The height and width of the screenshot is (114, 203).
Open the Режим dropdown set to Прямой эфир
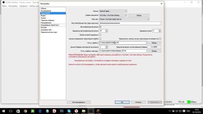[x=113, y=11]
